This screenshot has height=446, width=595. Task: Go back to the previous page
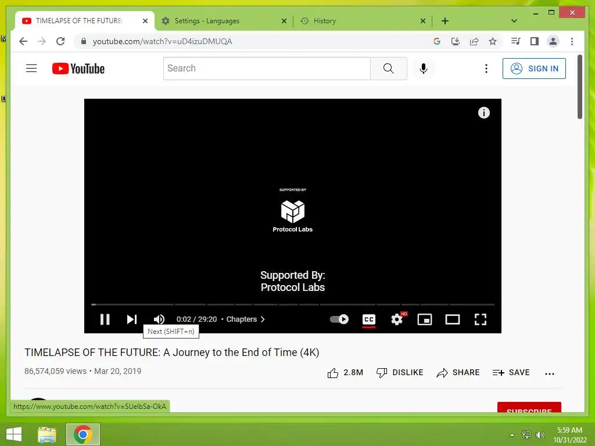point(23,41)
